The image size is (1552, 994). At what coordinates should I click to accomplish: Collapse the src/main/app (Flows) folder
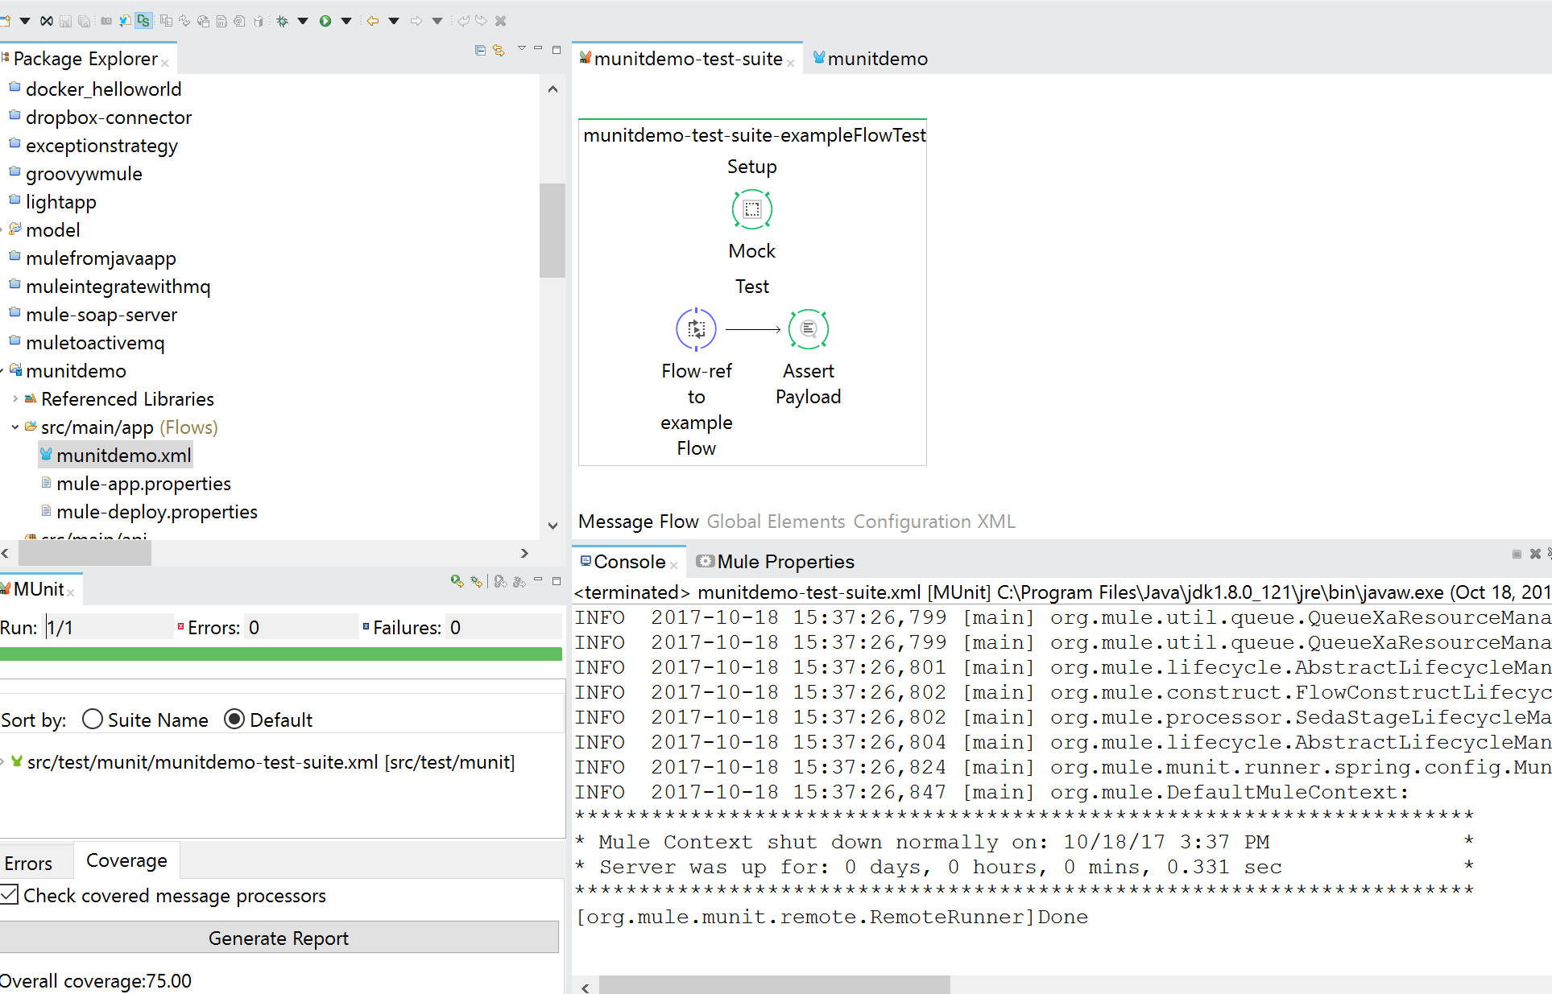[15, 427]
